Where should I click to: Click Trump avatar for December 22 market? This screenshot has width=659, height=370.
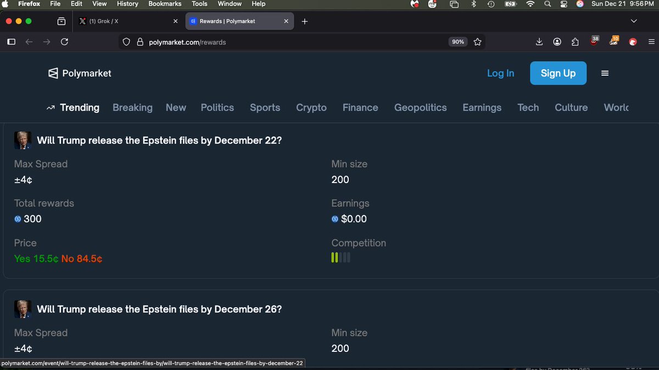[23, 140]
